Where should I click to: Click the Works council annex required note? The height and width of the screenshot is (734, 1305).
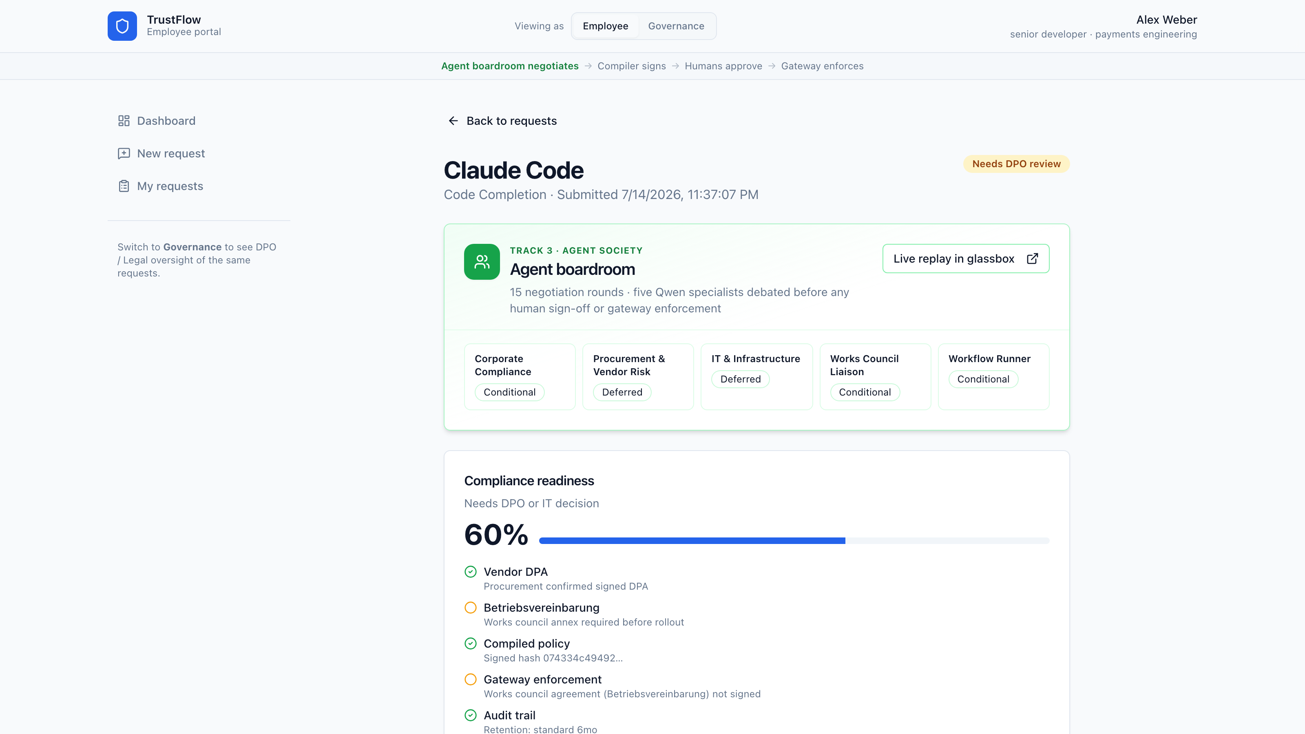584,622
